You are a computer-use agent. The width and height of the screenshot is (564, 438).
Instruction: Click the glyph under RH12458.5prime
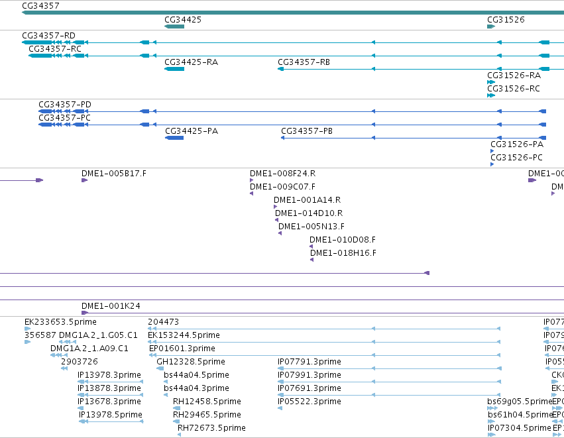176,408
